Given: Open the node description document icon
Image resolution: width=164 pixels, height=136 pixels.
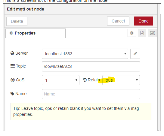Looking at the screenshot, I should coord(142,33).
